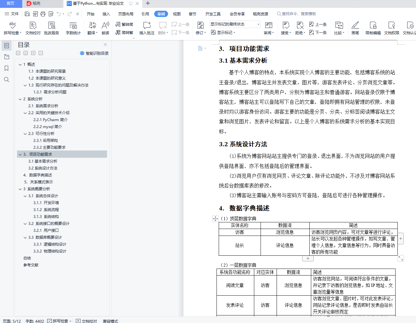Open the 文件 menu

12,14
